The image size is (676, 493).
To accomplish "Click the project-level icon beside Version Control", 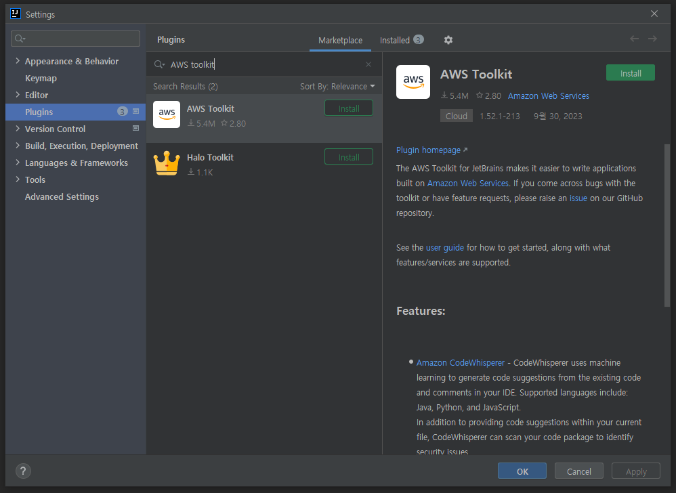I will pos(135,129).
